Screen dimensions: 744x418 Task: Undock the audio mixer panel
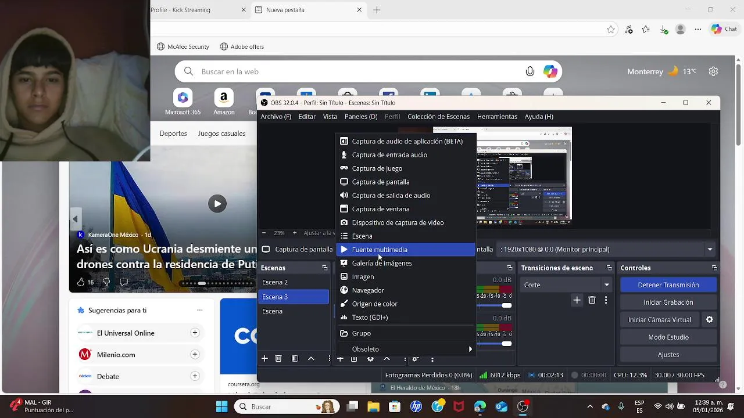(x=509, y=268)
